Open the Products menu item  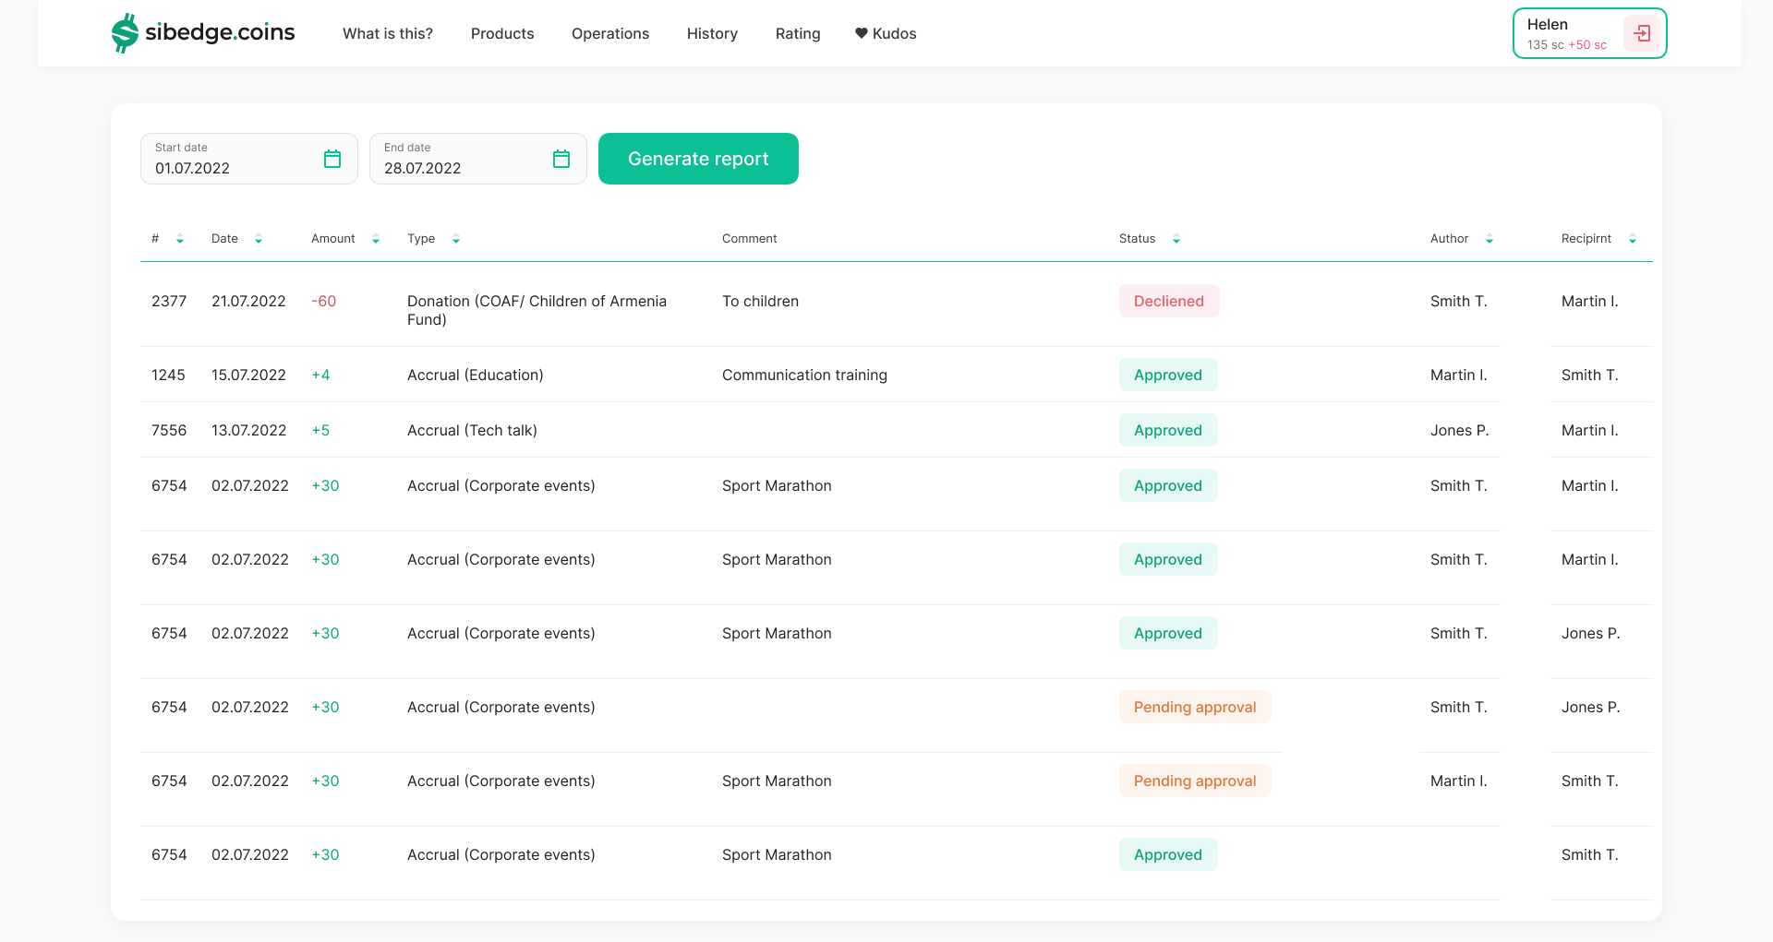tap(502, 33)
